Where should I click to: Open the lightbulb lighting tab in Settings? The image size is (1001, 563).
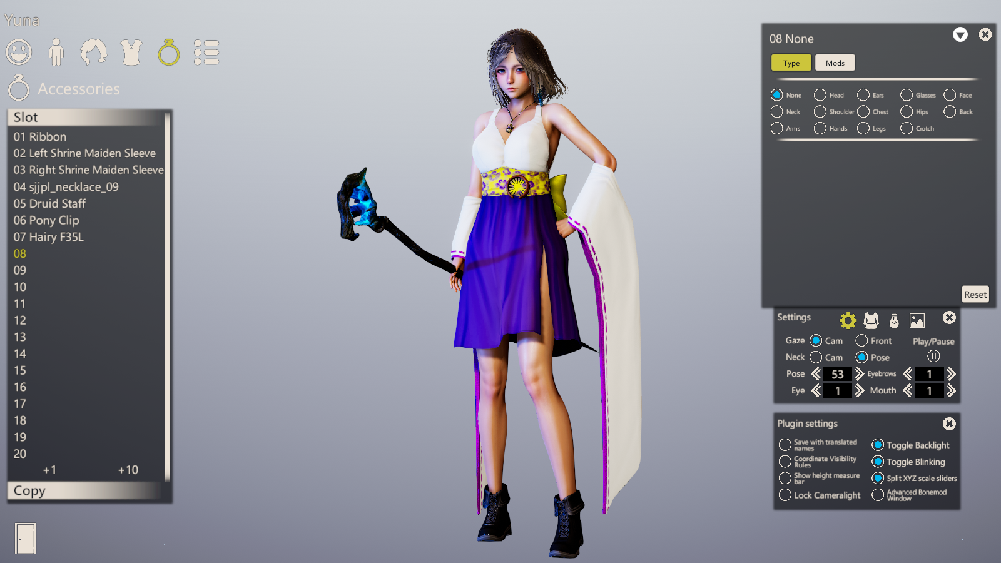894,321
